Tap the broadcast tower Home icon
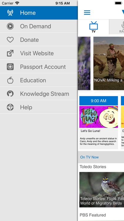Image resolution: width=124 pixels, height=221 pixels. click(10, 13)
